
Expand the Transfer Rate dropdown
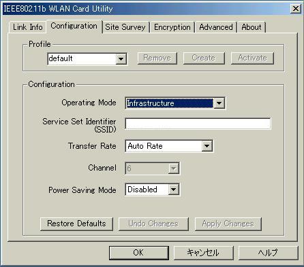[169, 146]
